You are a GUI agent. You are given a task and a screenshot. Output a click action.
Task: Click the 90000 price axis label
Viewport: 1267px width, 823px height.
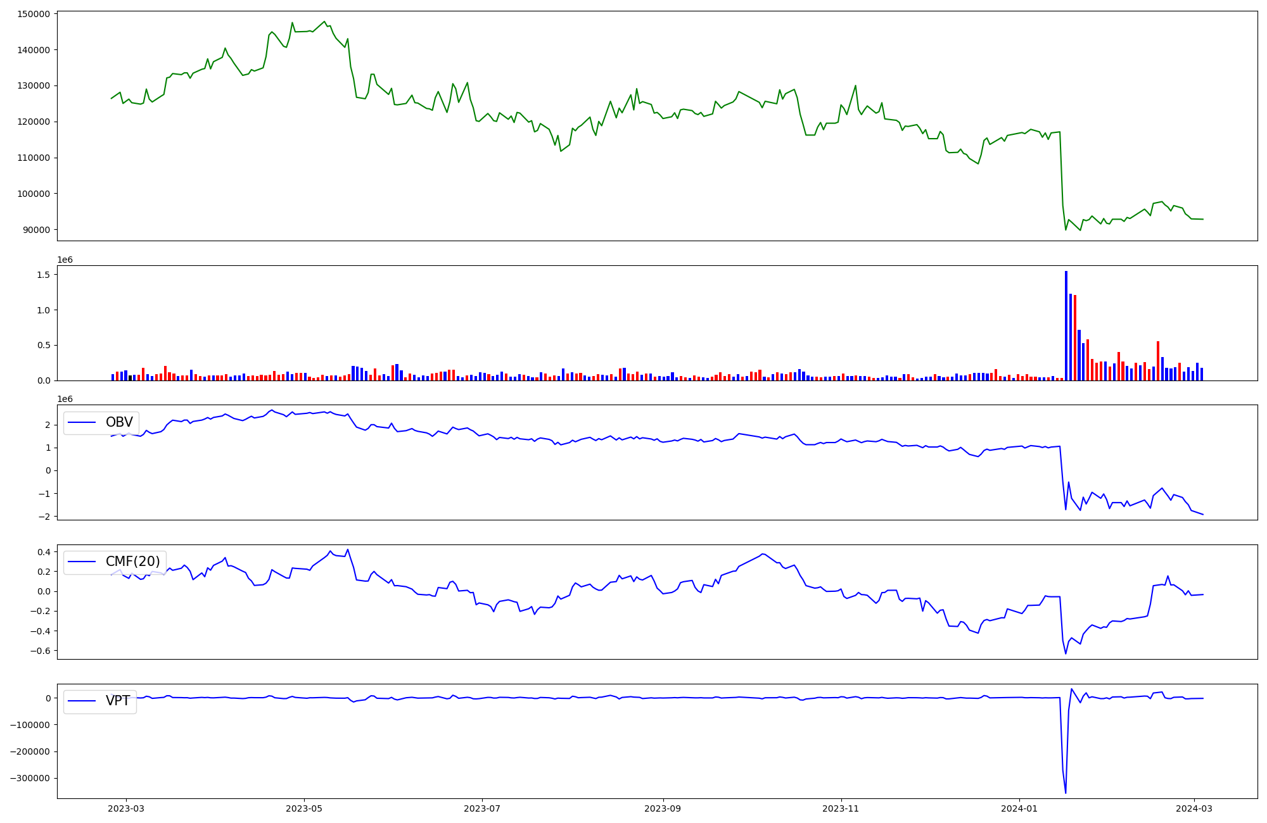pos(36,230)
